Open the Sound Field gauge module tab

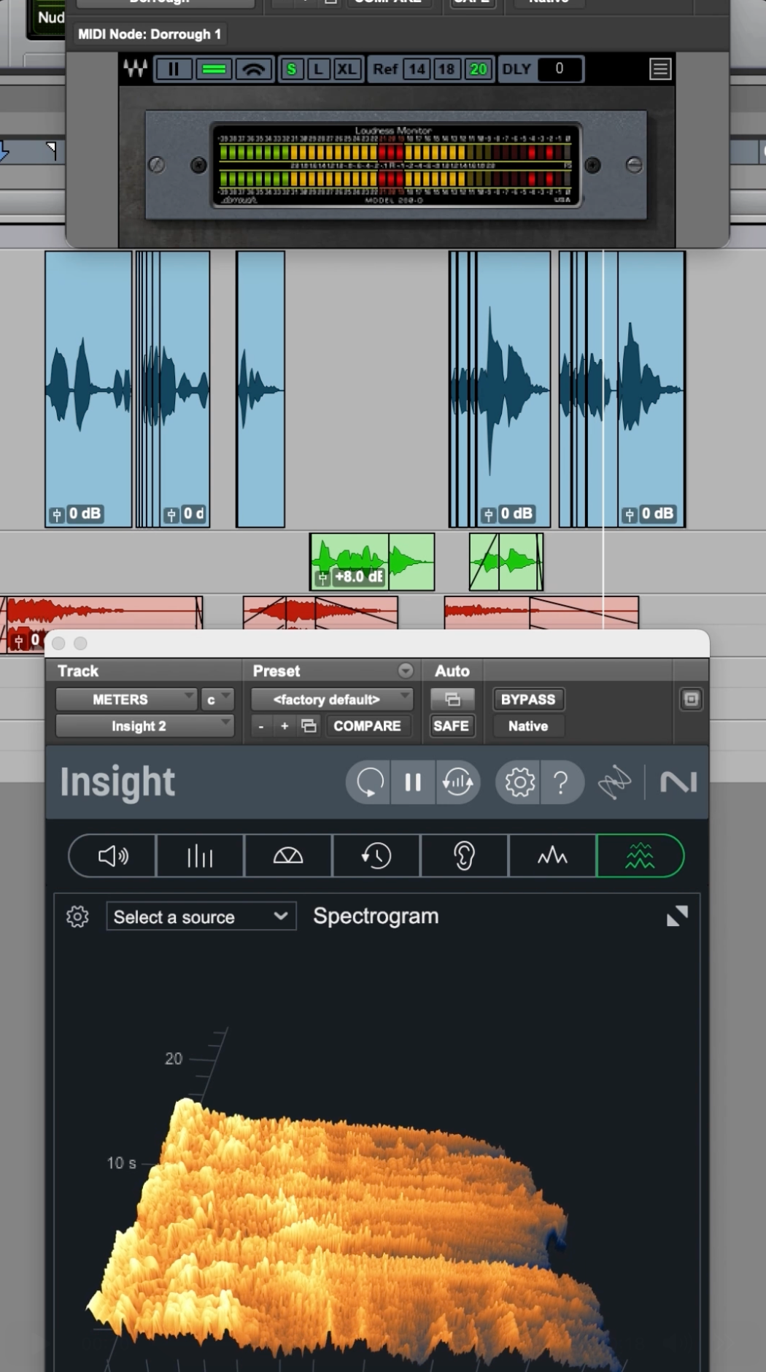288,855
